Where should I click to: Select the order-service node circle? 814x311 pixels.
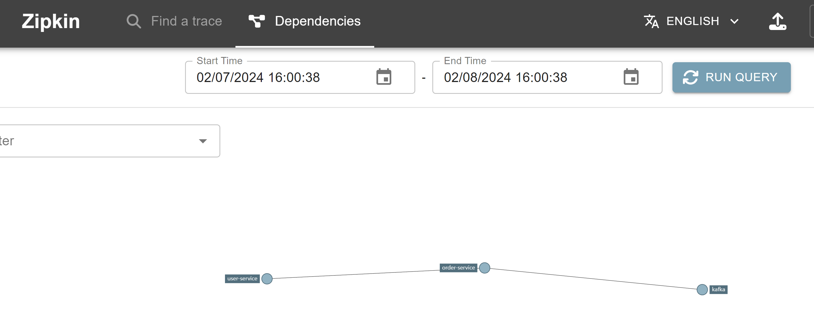pyautogui.click(x=484, y=268)
